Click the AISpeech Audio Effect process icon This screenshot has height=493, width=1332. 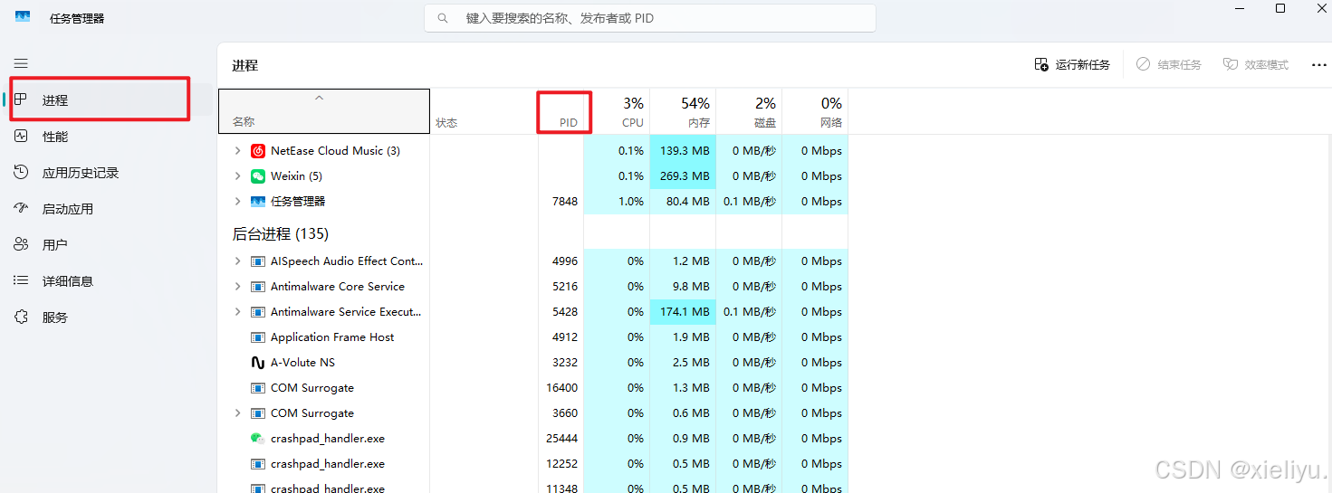point(258,261)
